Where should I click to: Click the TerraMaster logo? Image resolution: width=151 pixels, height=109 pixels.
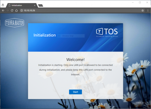14,23
